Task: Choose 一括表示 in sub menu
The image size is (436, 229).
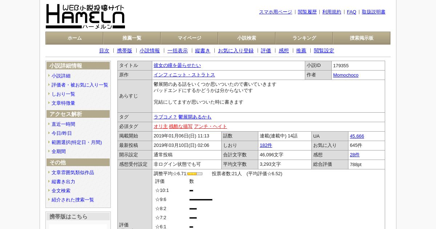Action: [x=178, y=51]
